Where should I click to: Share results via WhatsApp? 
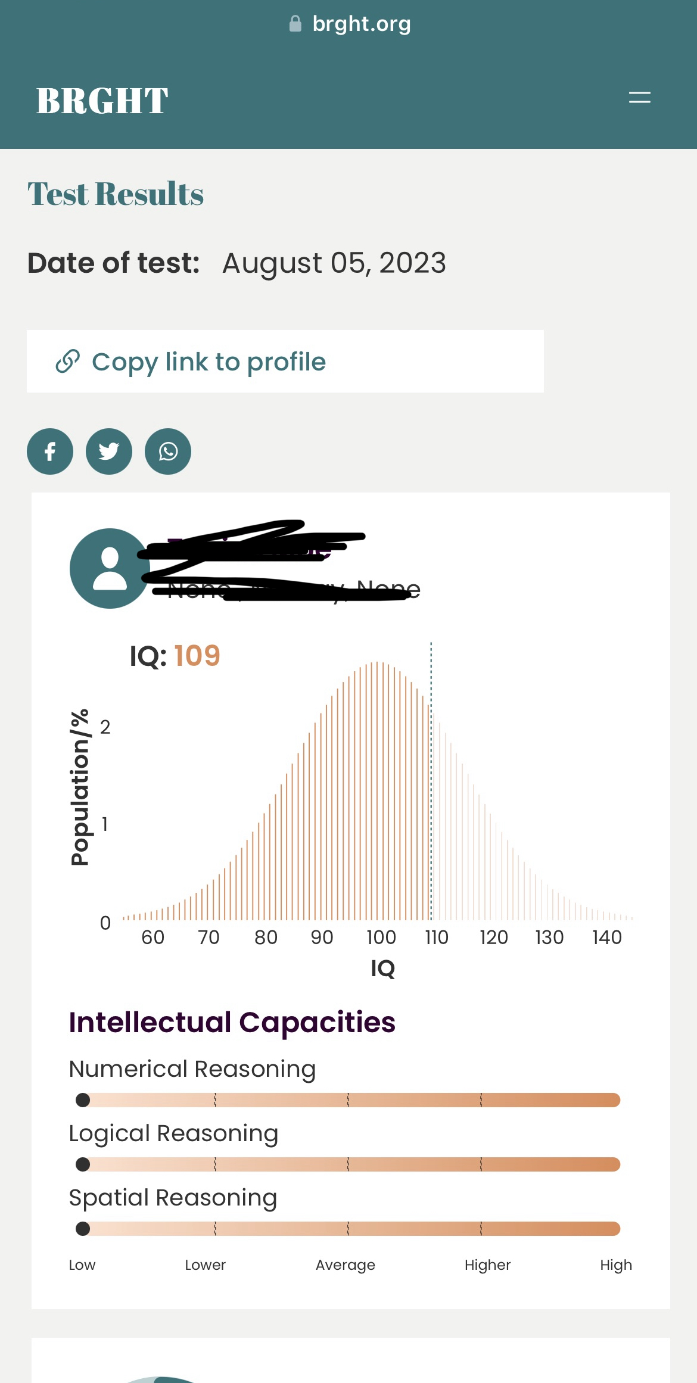[x=168, y=451]
